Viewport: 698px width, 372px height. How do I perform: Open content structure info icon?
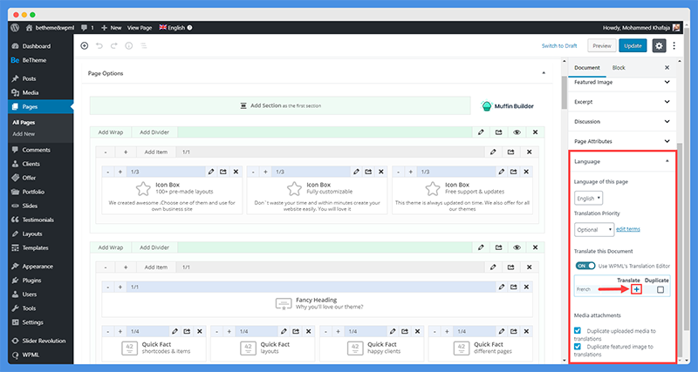[x=128, y=46]
